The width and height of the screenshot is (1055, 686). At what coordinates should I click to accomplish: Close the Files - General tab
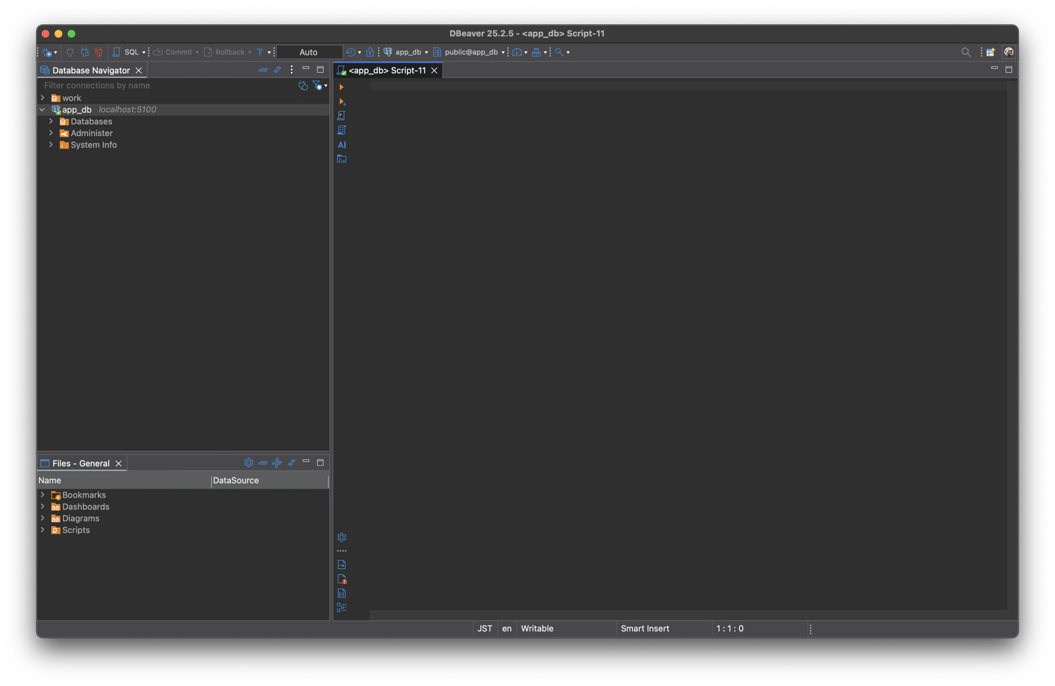point(119,463)
